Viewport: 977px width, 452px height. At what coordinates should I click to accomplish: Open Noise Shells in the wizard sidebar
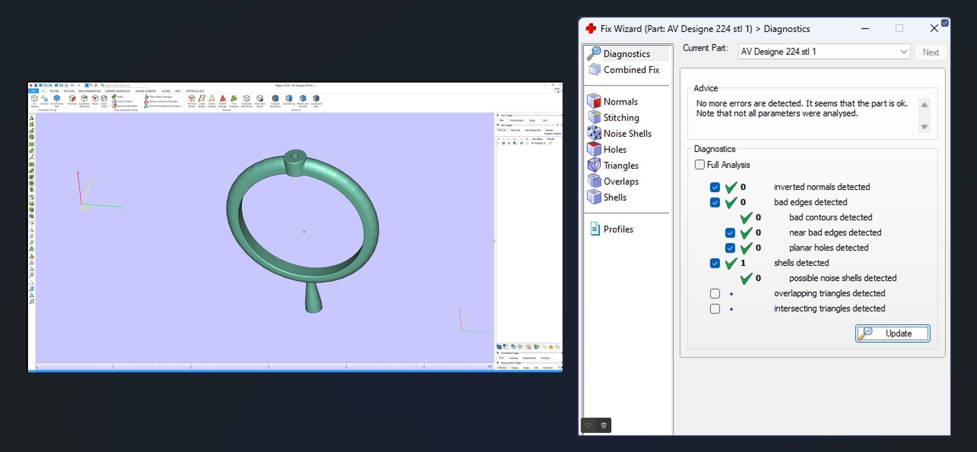pos(627,134)
